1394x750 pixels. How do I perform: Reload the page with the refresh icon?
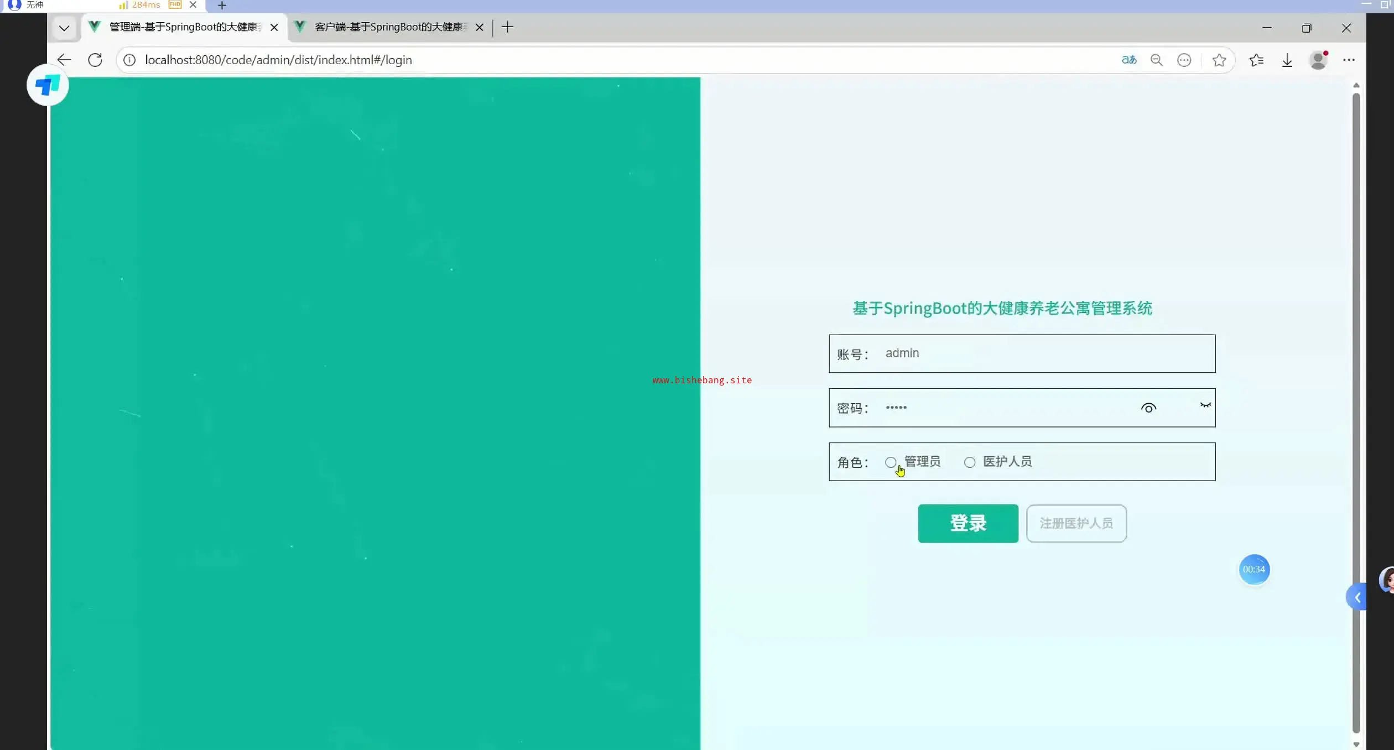[95, 60]
